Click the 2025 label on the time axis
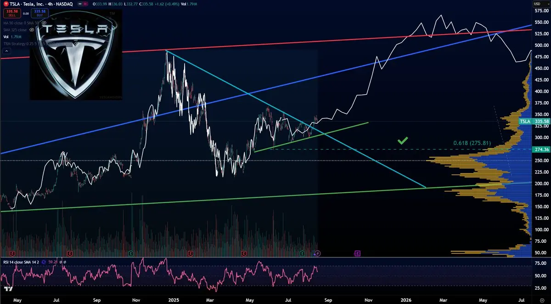This screenshot has width=551, height=304. point(173,299)
